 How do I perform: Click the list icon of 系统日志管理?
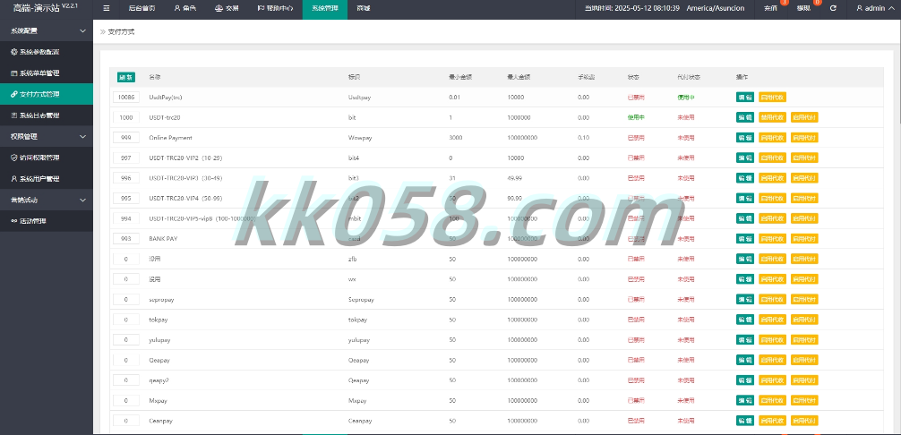[x=14, y=115]
